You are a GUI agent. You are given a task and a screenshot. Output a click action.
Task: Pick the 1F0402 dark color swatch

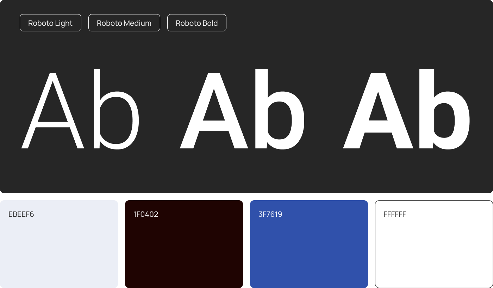[x=184, y=244]
